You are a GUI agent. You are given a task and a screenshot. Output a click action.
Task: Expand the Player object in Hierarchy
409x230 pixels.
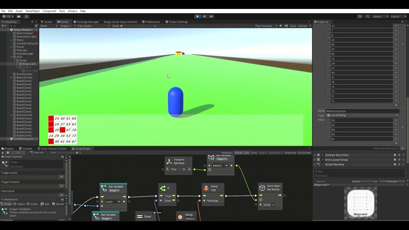pos(11,47)
